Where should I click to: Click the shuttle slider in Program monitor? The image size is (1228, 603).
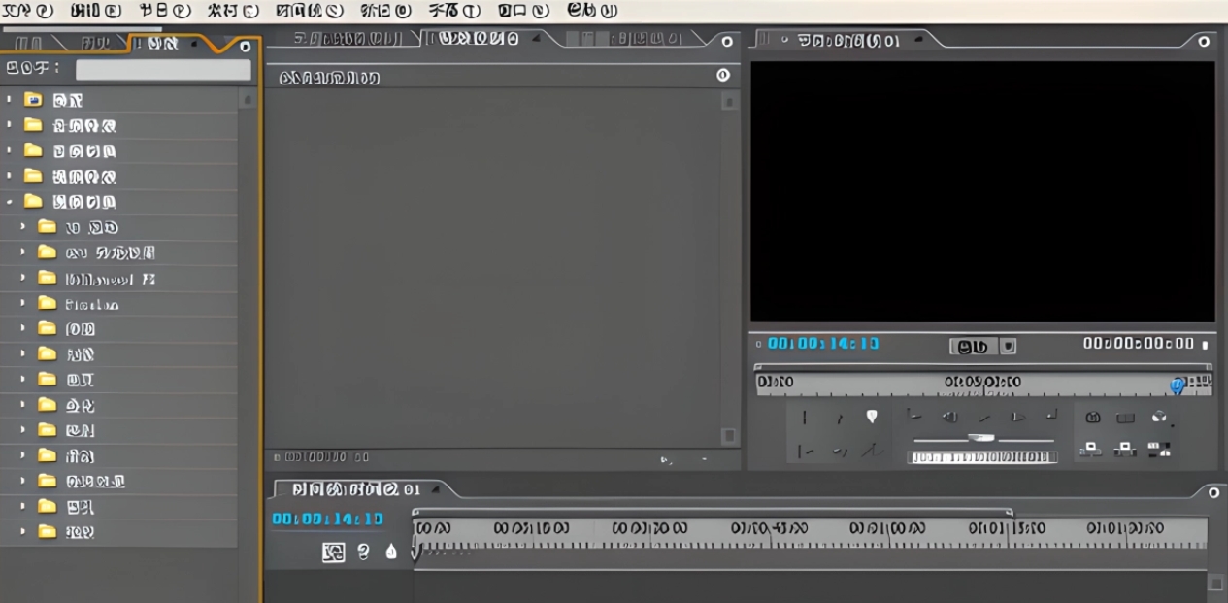981,438
